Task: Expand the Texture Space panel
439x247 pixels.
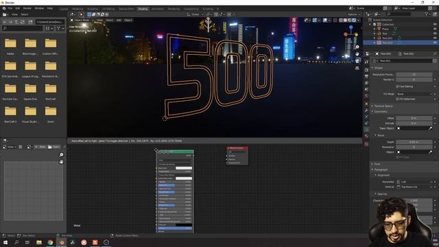Action: point(383,106)
